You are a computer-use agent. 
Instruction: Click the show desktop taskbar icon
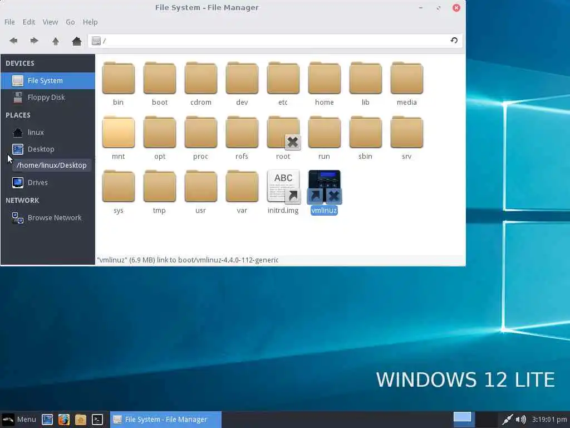(x=47, y=419)
